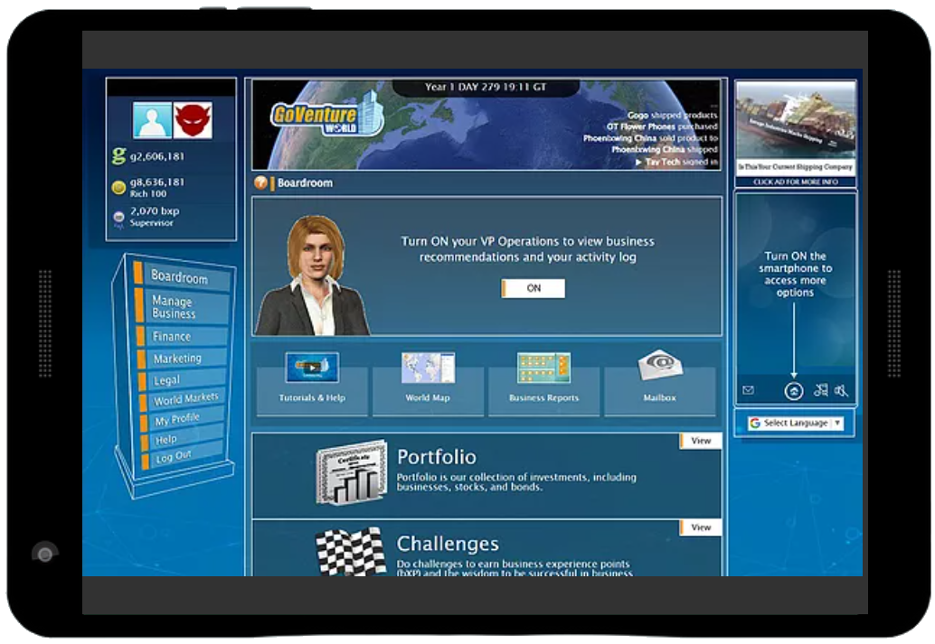Viewport: 935px width, 644px height.
Task: Open Legal in the side menu
Action: coord(181,379)
